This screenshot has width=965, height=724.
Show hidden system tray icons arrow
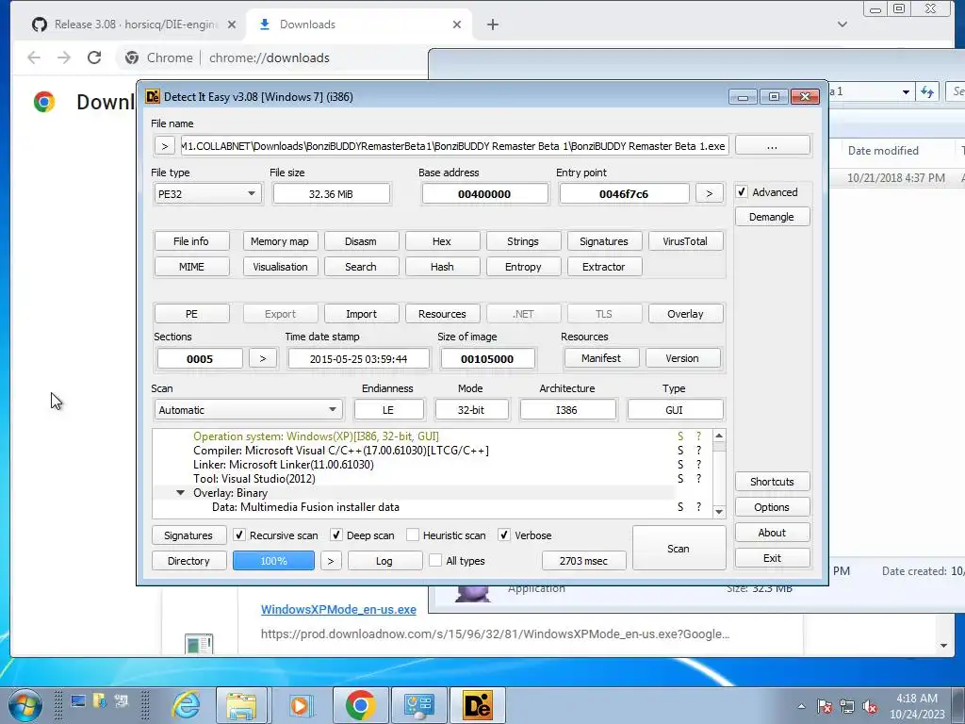click(x=801, y=706)
